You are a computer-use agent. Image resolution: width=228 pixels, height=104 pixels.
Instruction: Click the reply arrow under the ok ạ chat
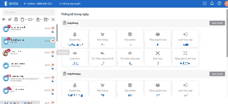point(53,94)
